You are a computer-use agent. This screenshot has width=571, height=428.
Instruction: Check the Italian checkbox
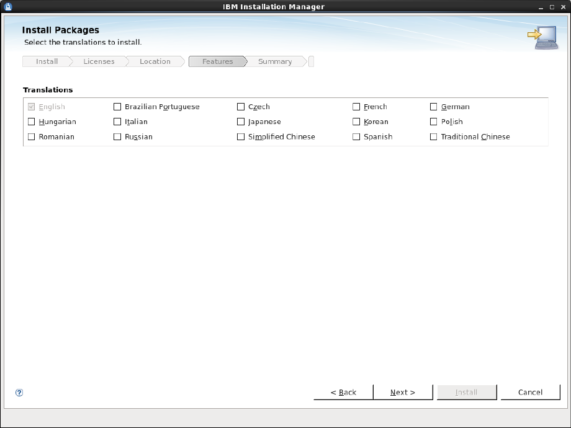117,122
